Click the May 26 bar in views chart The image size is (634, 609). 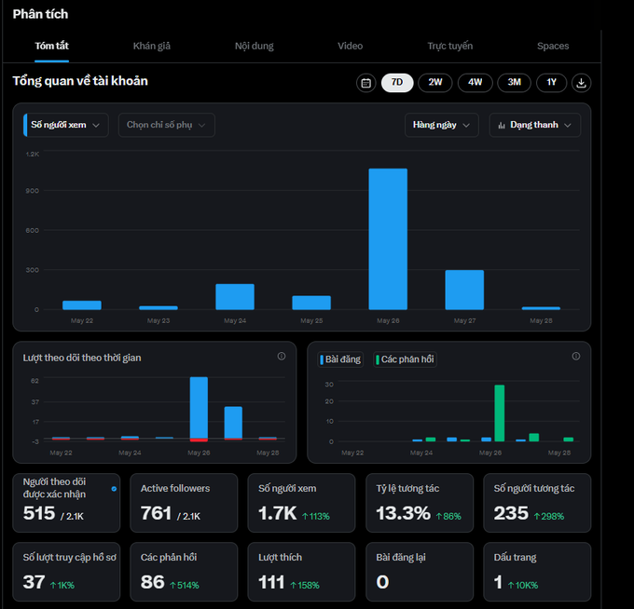tap(388, 239)
